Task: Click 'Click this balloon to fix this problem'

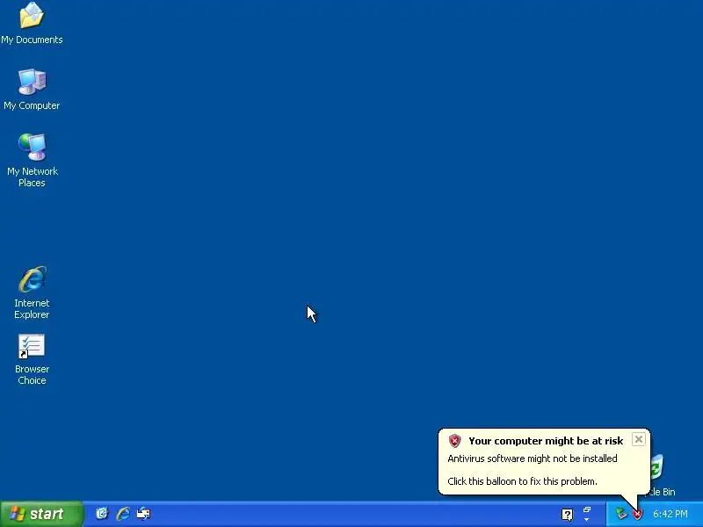Action: tap(522, 481)
